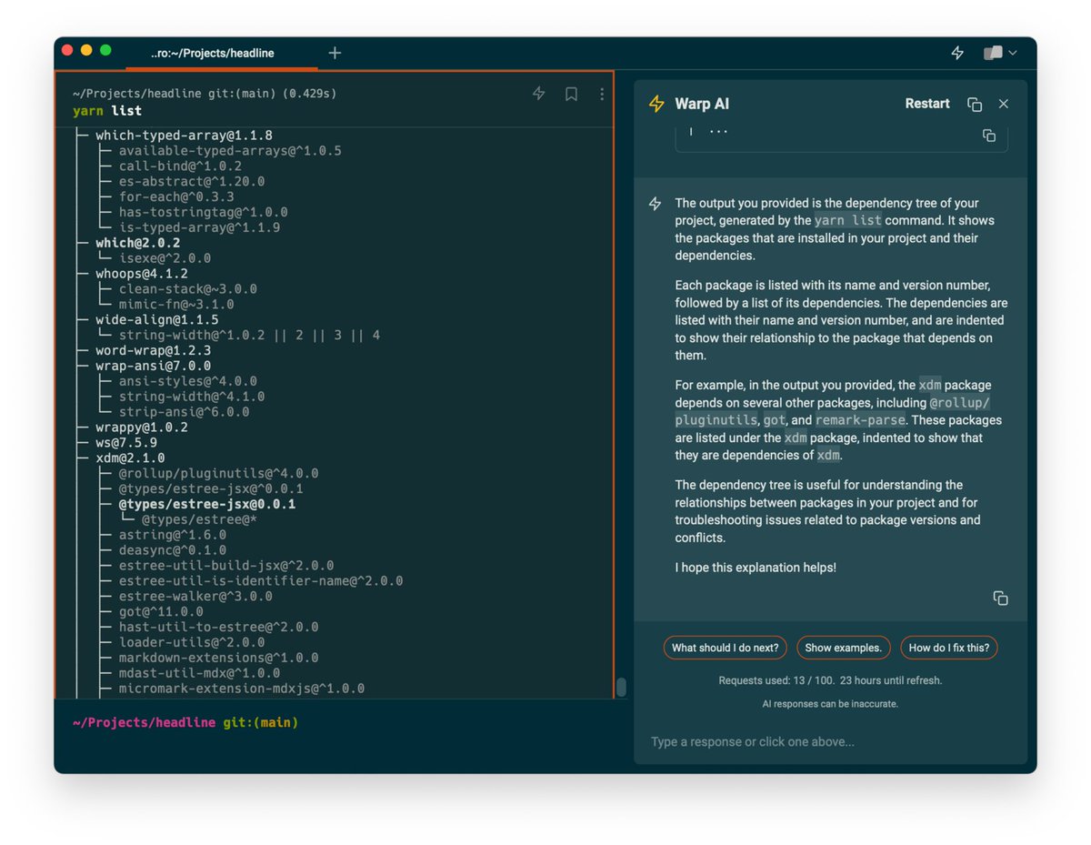Click the inline "remark-parse" code in answer
1091x845 pixels.
[859, 420]
